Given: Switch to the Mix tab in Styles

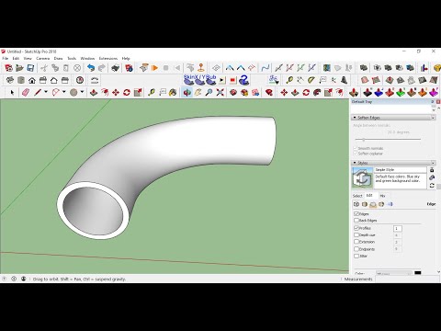Looking at the screenshot, I should [382, 196].
